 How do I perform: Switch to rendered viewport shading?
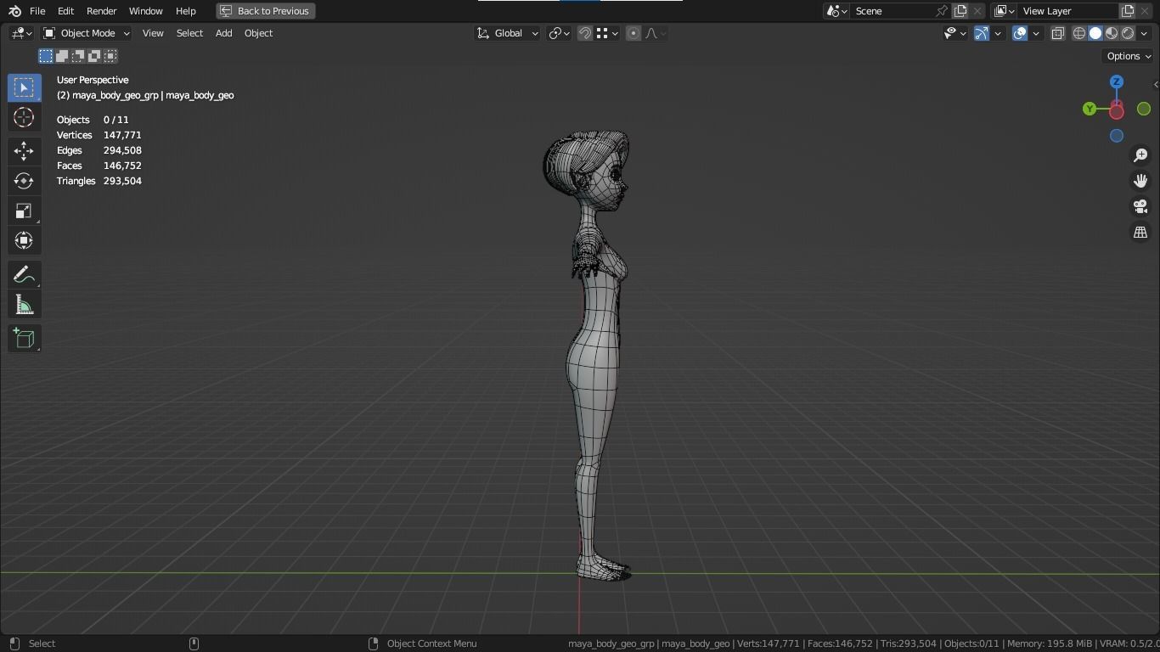coord(1128,33)
